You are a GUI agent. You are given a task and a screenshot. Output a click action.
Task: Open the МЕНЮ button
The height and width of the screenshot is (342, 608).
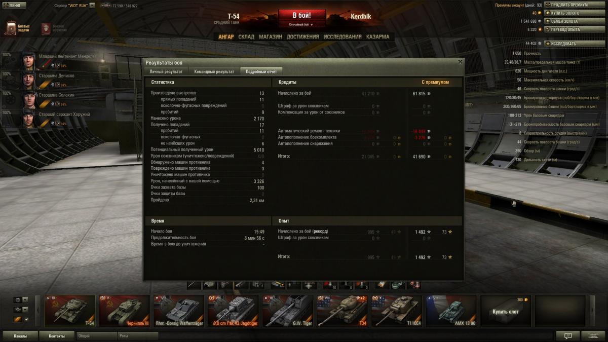coord(15,5)
